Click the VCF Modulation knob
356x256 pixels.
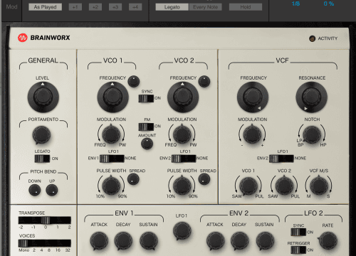coord(252,134)
